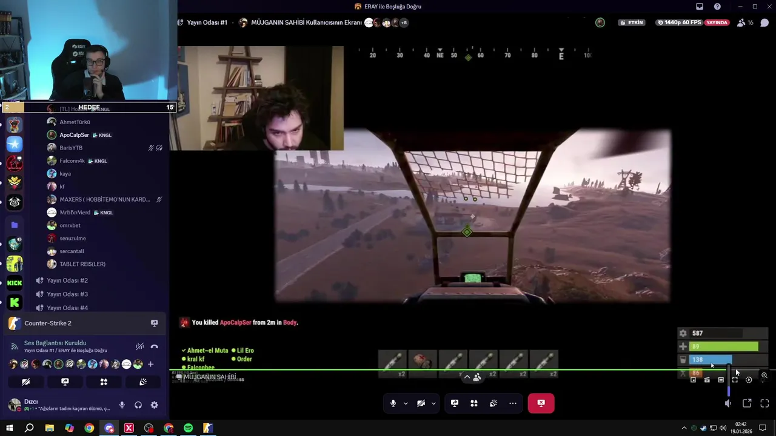Screen dimensions: 776x436
Task: Open blue star server icon in sidebar
Action: (15, 144)
